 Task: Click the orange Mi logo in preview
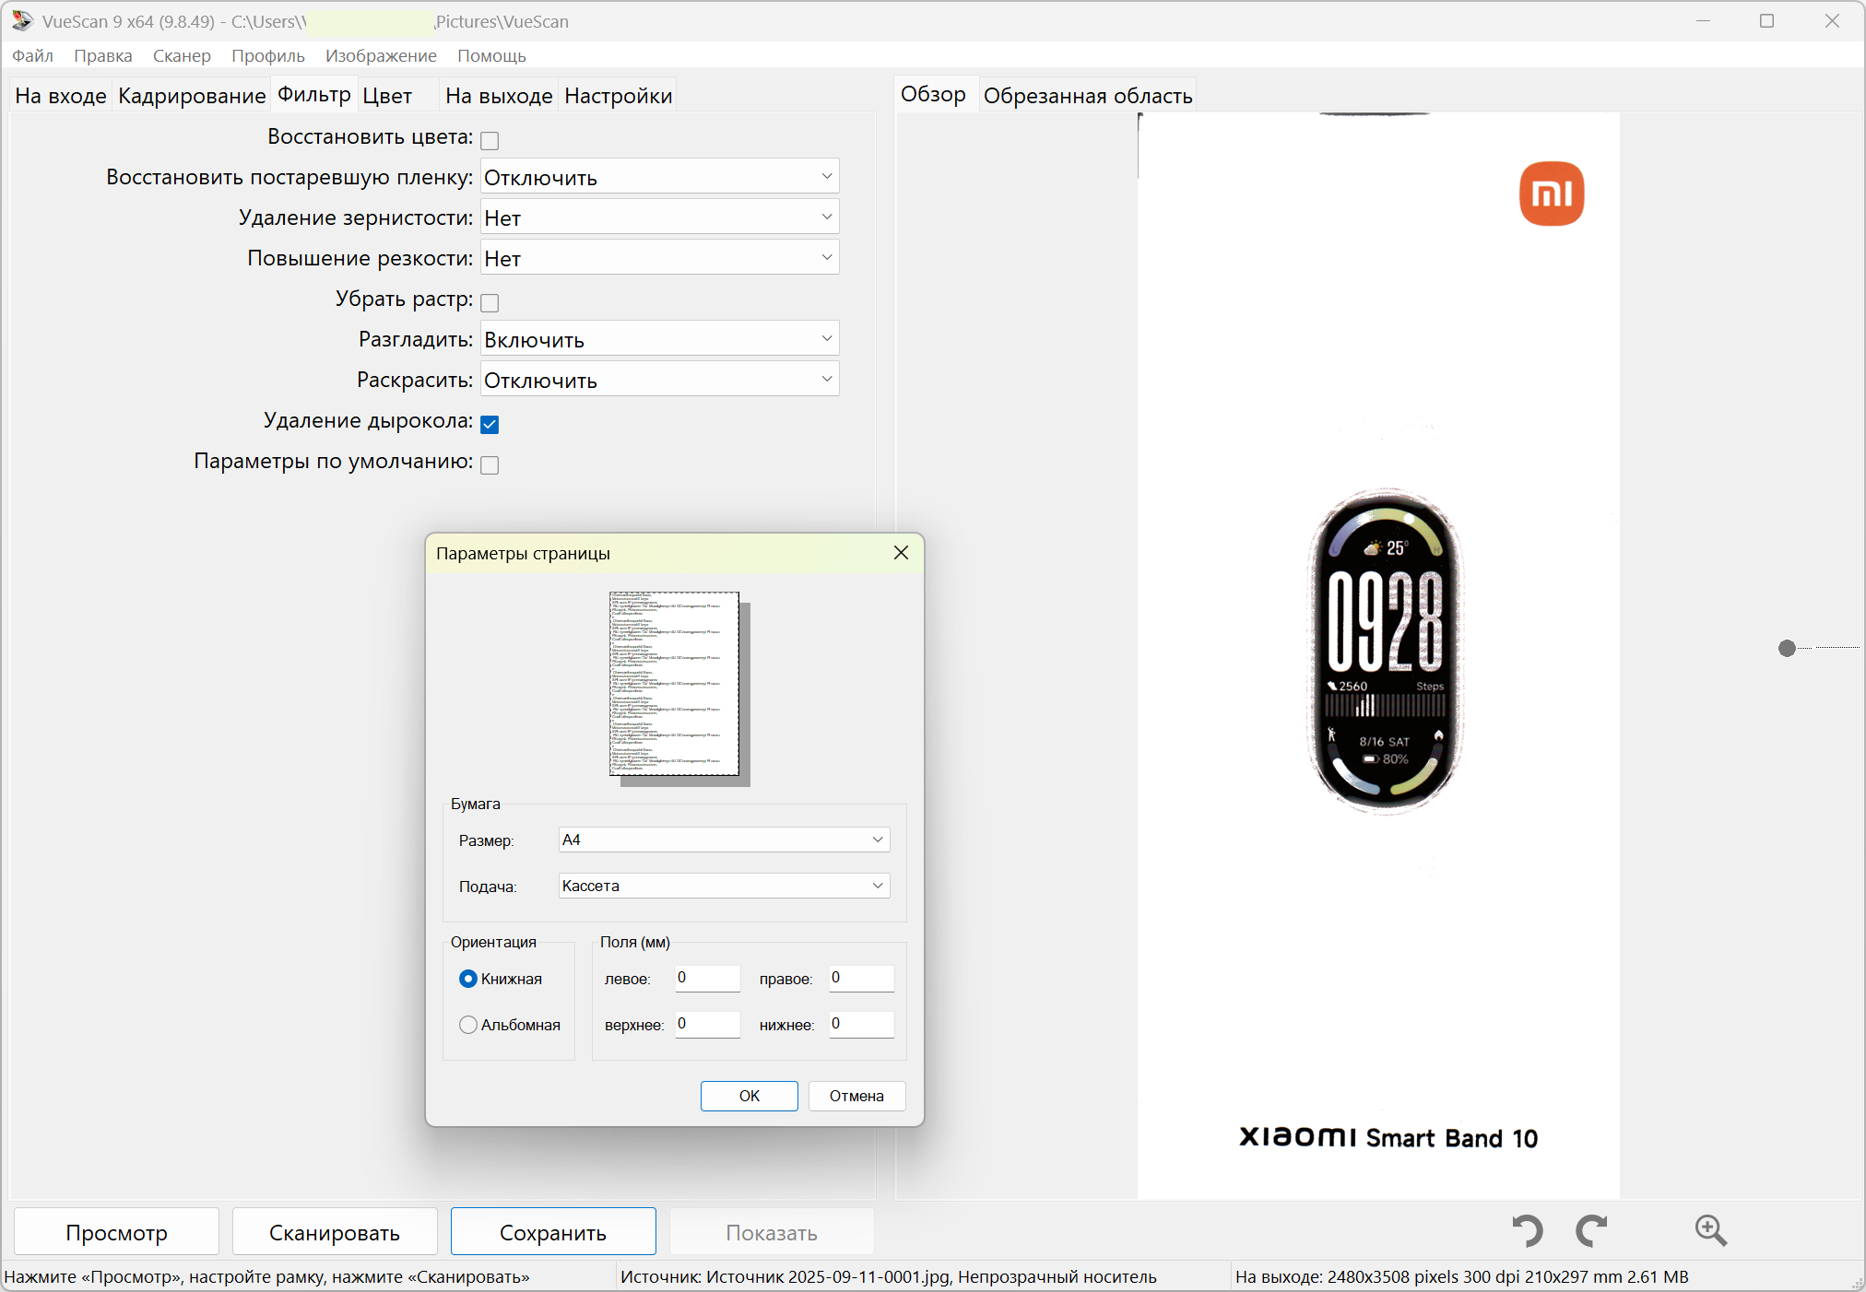click(1552, 194)
